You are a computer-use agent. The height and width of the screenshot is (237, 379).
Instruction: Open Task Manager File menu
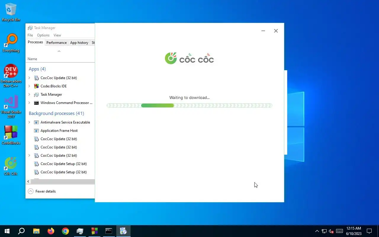30,35
